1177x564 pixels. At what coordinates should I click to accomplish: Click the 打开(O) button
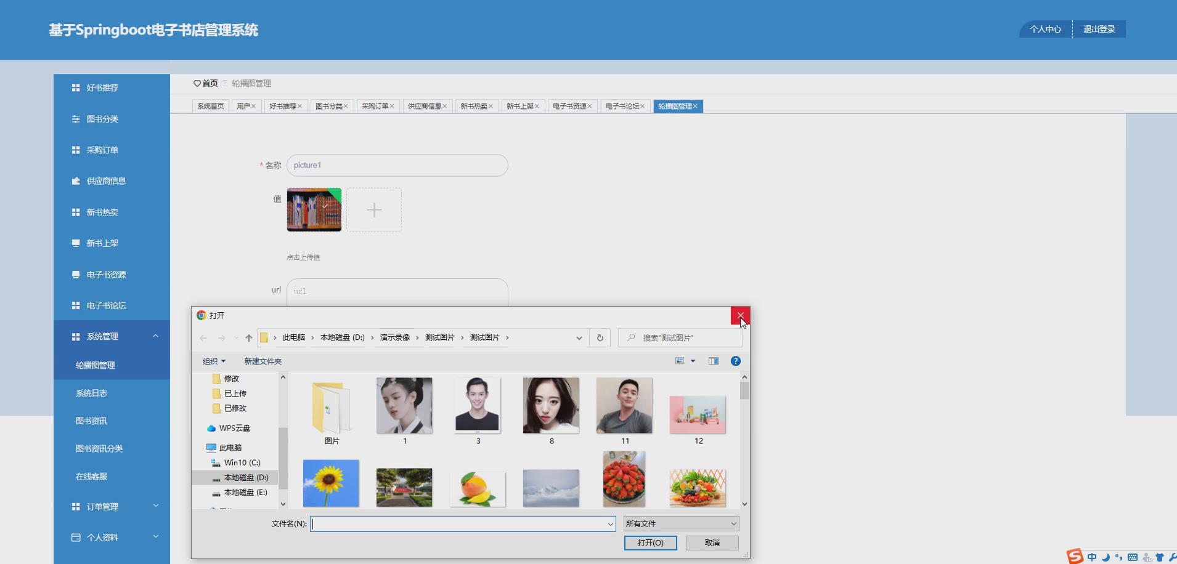(650, 543)
